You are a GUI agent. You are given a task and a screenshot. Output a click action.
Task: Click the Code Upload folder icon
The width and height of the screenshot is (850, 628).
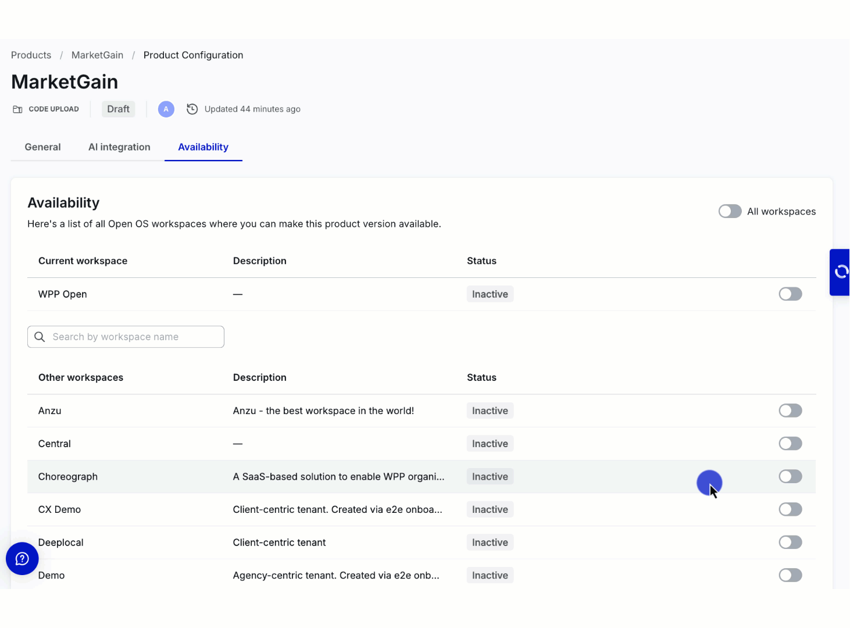(x=18, y=109)
